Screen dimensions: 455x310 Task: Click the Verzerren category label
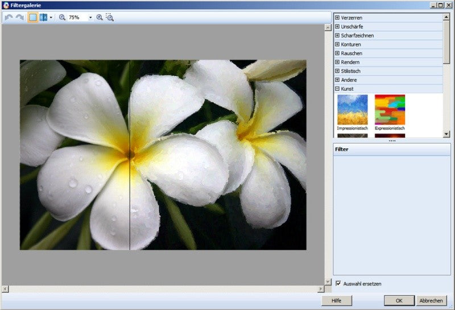click(351, 18)
